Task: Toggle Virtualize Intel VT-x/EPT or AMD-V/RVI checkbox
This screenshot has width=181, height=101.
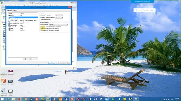Action: 41,29
